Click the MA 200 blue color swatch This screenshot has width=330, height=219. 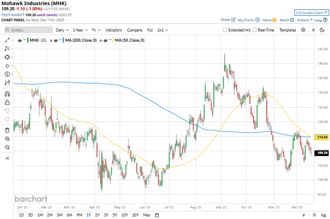click(x=63, y=40)
